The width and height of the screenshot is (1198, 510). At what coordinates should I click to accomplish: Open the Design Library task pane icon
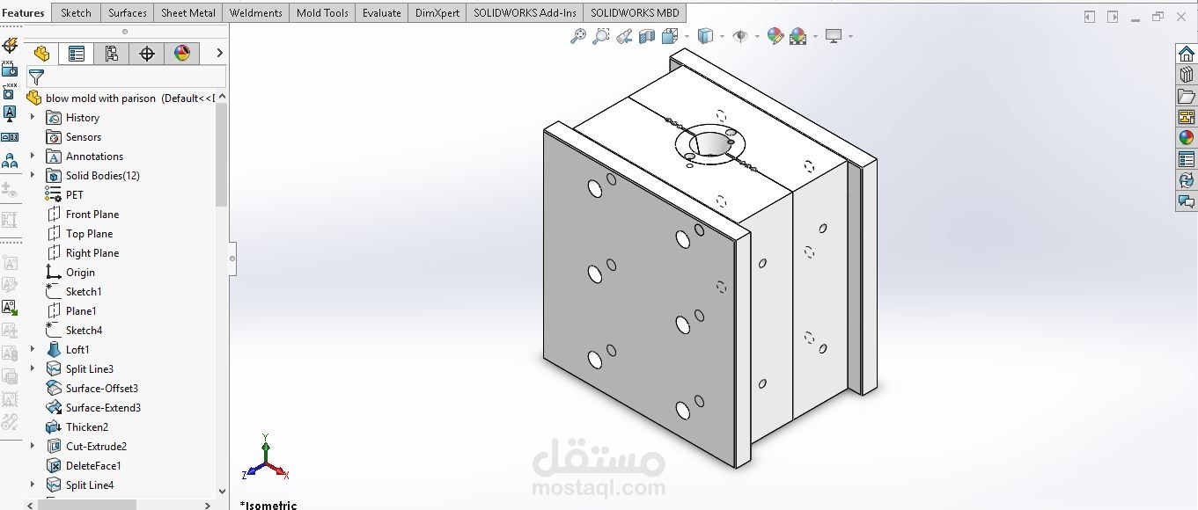coord(1187,75)
